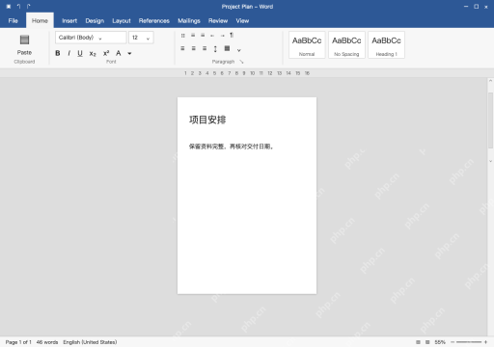Open the Calibri (Body) font dropdown
This screenshot has width=494, height=347.
click(x=91, y=38)
